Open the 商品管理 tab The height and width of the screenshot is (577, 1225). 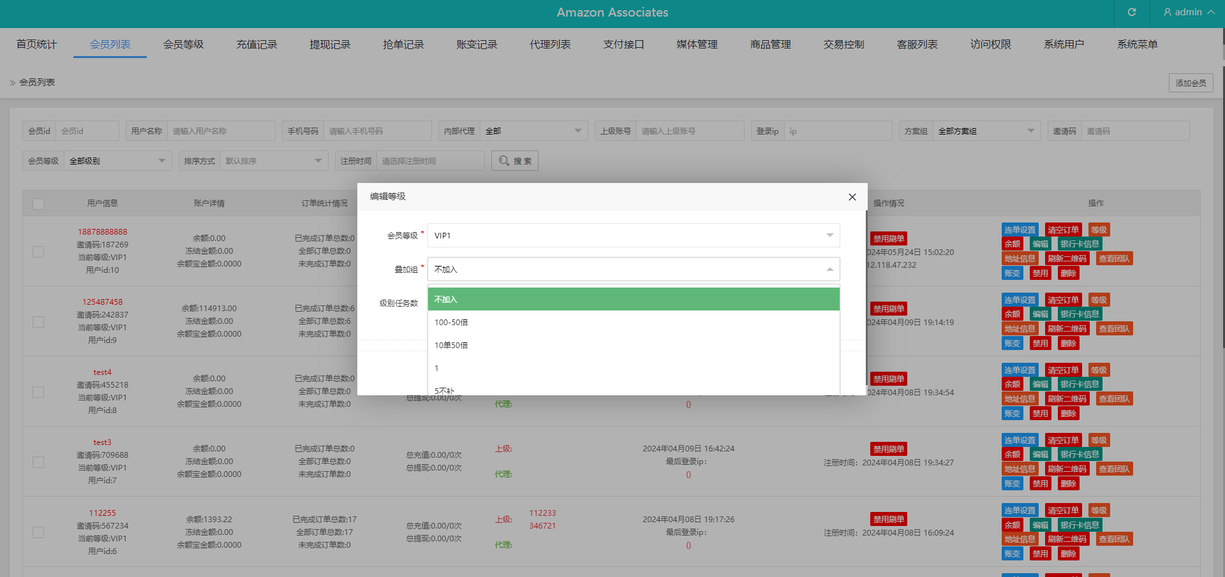pyautogui.click(x=770, y=45)
